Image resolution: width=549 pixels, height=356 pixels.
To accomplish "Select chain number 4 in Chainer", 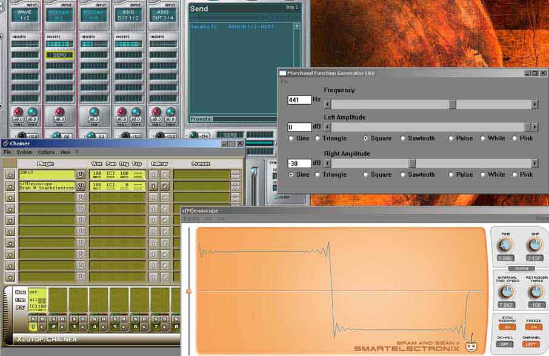I will point(95,327).
